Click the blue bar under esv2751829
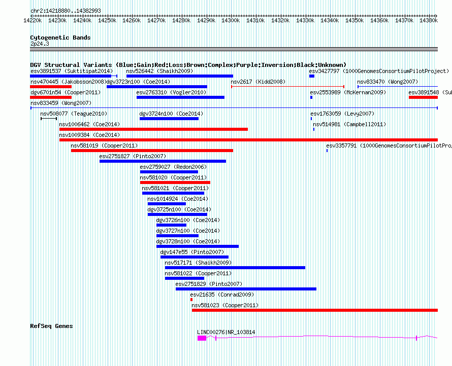 (246, 289)
